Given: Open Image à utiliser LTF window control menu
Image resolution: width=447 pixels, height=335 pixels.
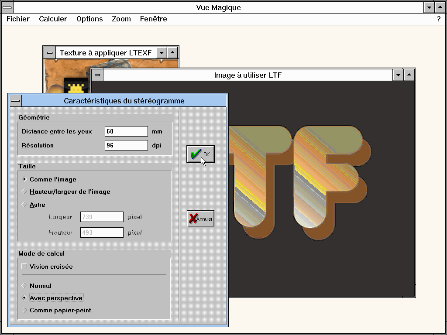Looking at the screenshot, I should pyautogui.click(x=97, y=75).
